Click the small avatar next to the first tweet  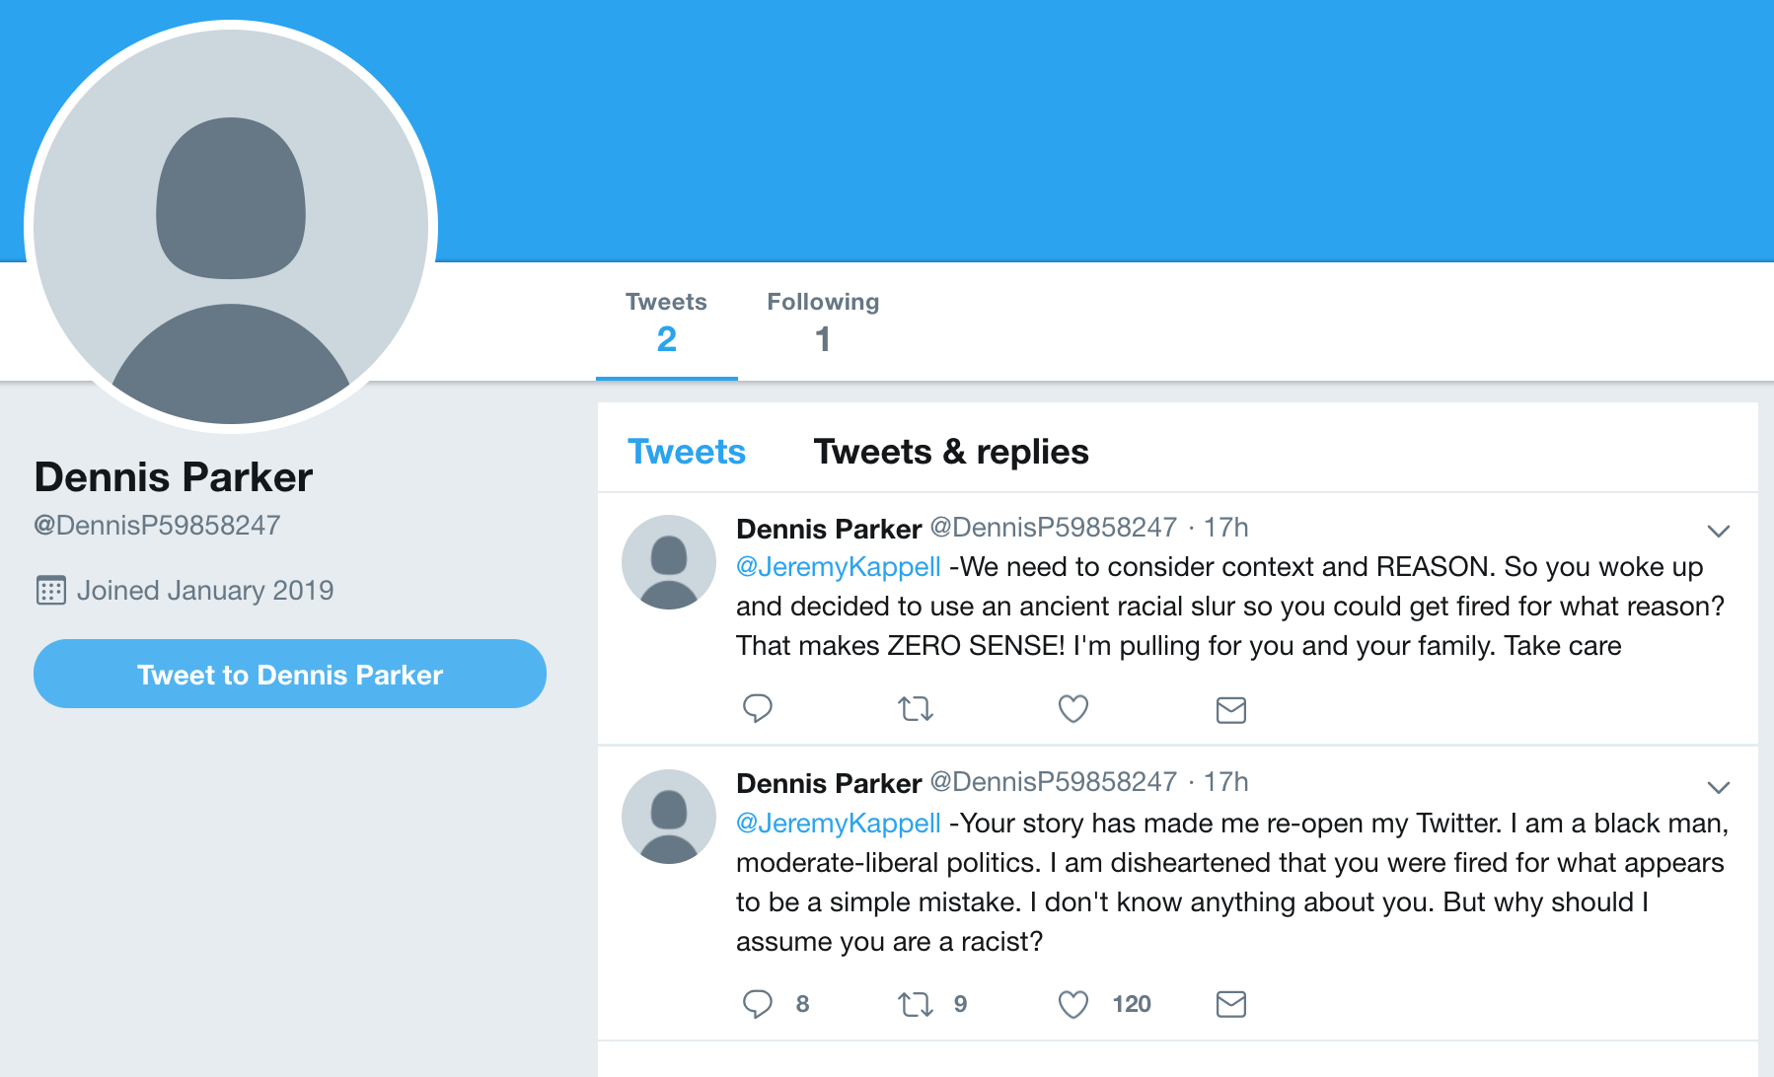pos(669,562)
